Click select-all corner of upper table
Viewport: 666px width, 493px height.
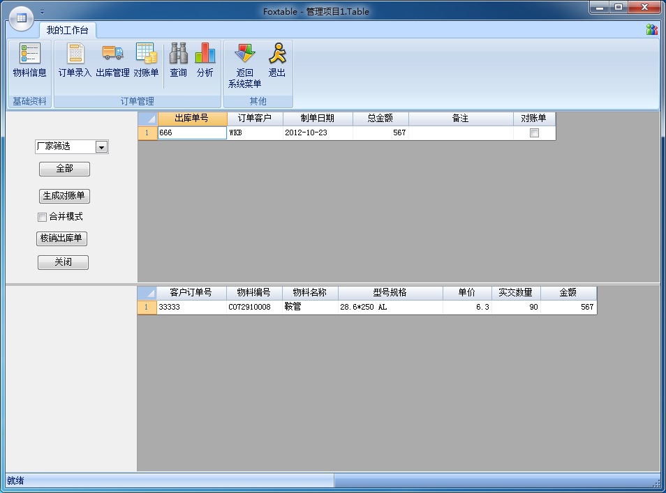tap(147, 119)
